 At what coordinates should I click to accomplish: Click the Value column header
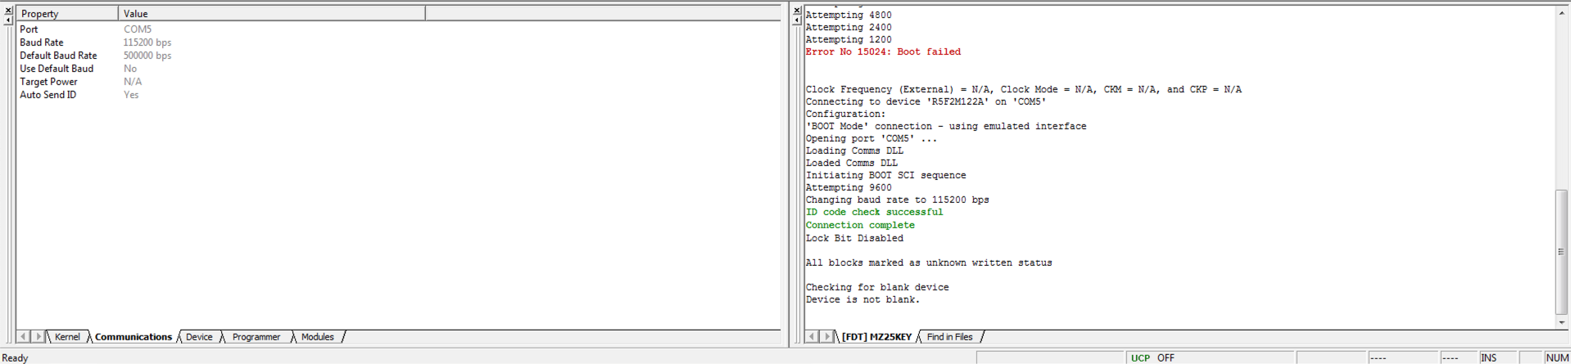click(x=272, y=14)
